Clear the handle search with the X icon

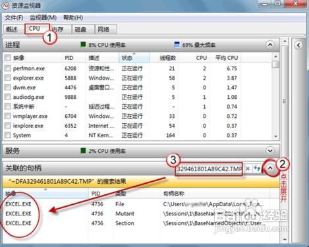[x=248, y=169]
